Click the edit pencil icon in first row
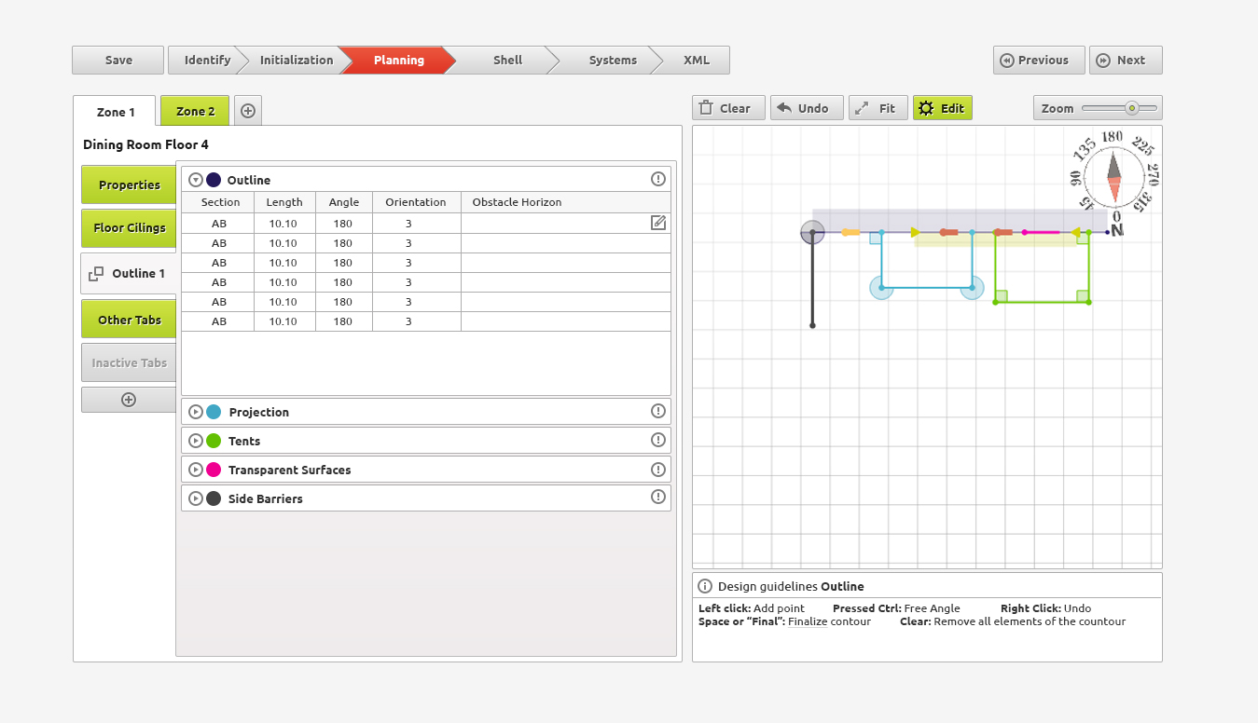Image resolution: width=1258 pixels, height=723 pixels. tap(658, 223)
